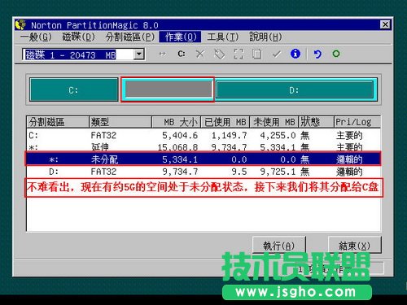Click size value 9,734.7 in D: row
The image size is (407, 305).
(180, 172)
